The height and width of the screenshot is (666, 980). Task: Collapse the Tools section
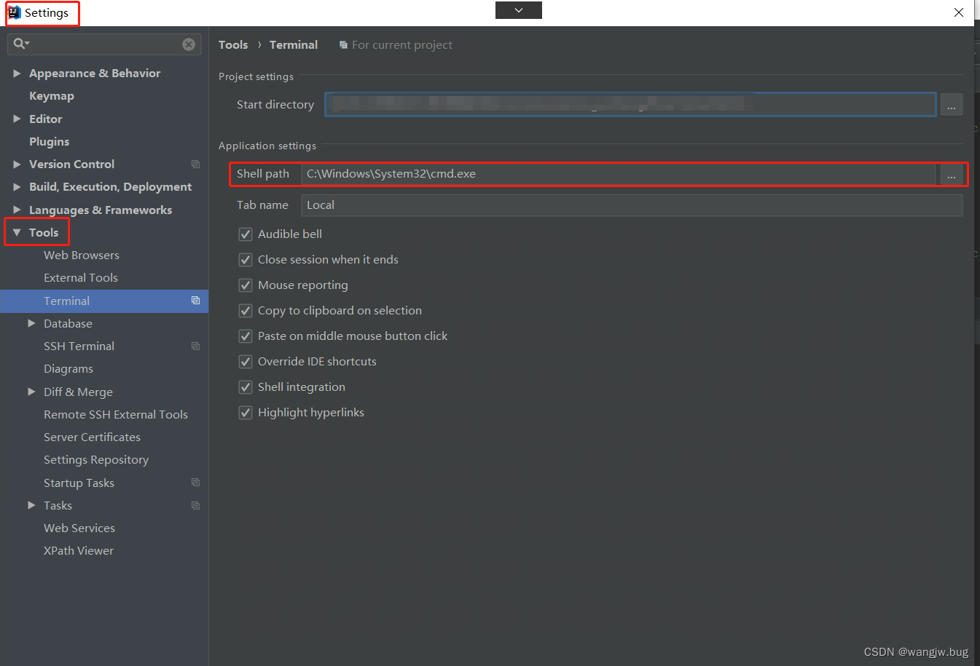pyautogui.click(x=17, y=231)
